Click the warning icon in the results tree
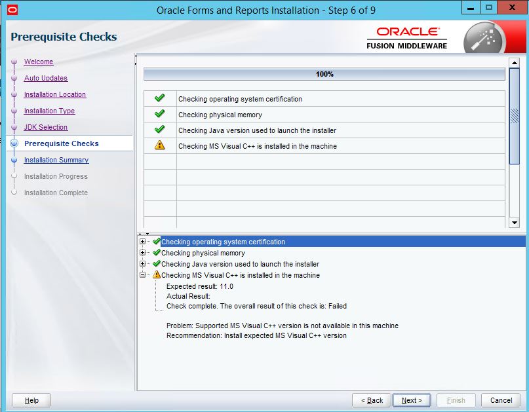Screen dimensions: 529x412 (155, 275)
